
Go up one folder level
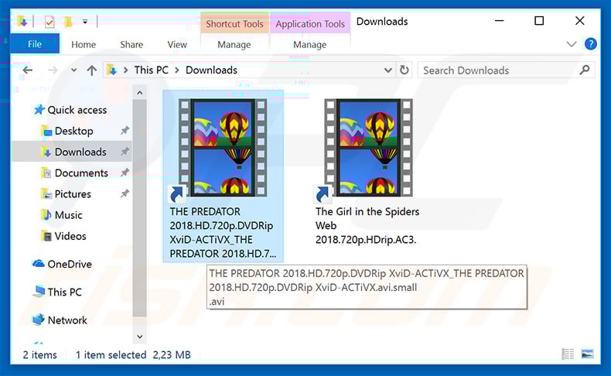(x=92, y=70)
